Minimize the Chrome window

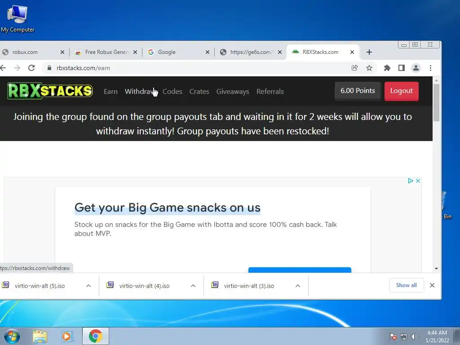coord(404,44)
